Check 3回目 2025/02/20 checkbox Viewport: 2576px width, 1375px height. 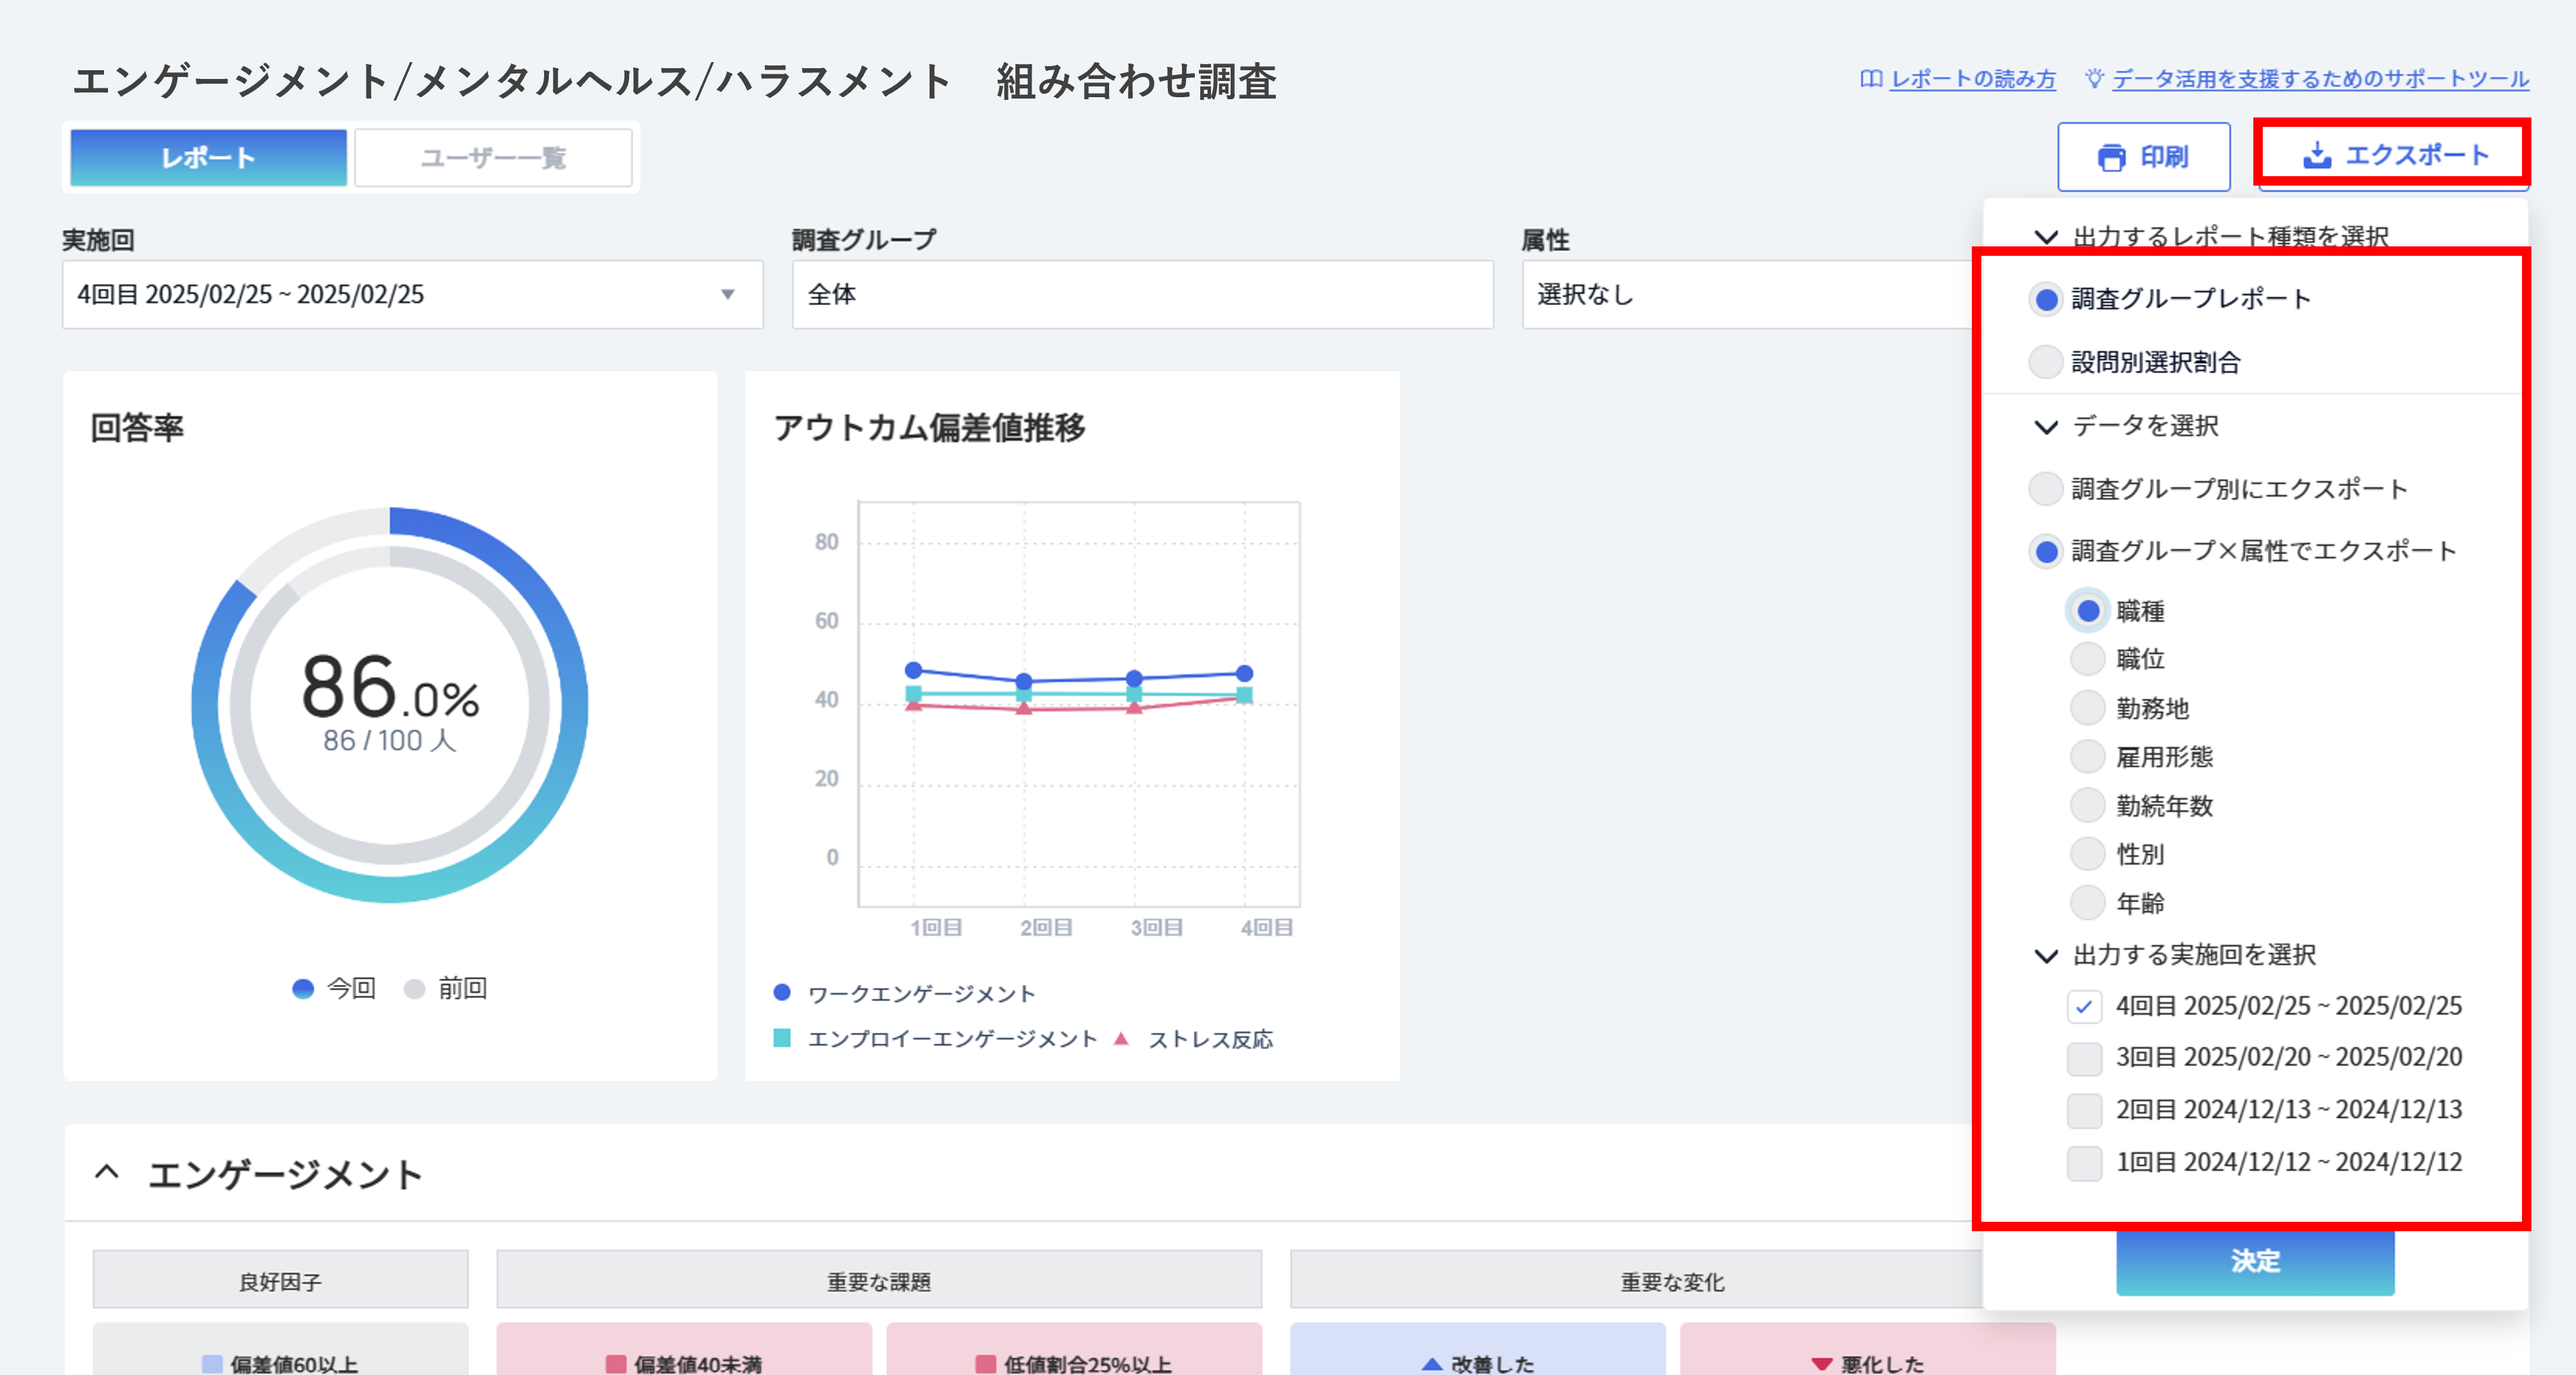tap(2084, 1058)
